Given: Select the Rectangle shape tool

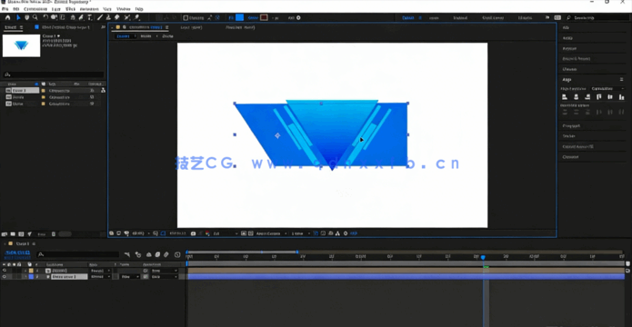Looking at the screenshot, I should click(73, 17).
